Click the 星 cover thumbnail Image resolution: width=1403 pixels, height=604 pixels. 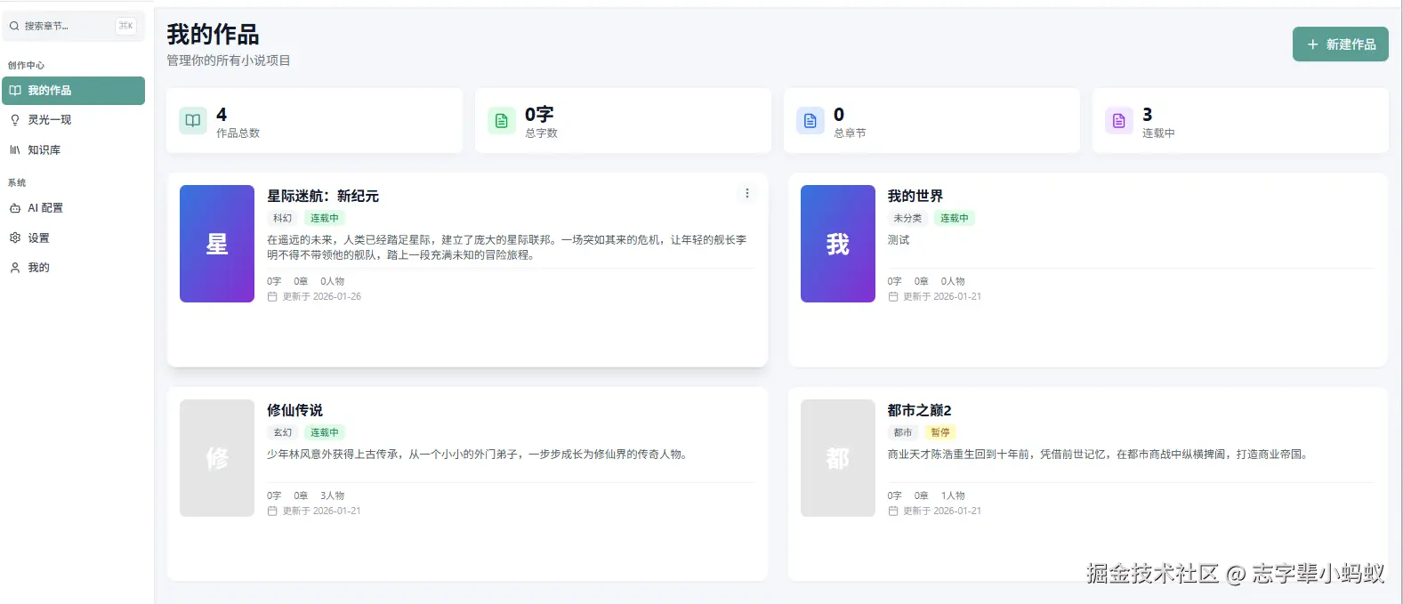[x=217, y=244]
